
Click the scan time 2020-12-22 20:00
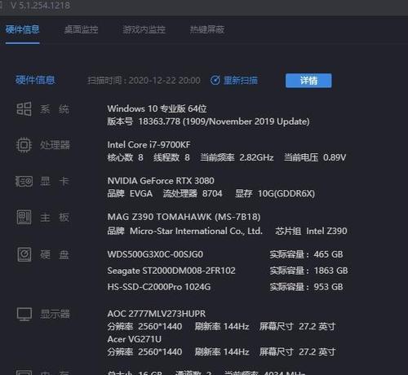pyautogui.click(x=165, y=81)
